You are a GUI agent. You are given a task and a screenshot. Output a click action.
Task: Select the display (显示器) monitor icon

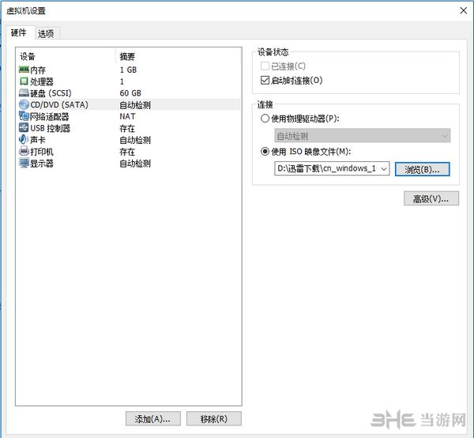pyautogui.click(x=24, y=163)
